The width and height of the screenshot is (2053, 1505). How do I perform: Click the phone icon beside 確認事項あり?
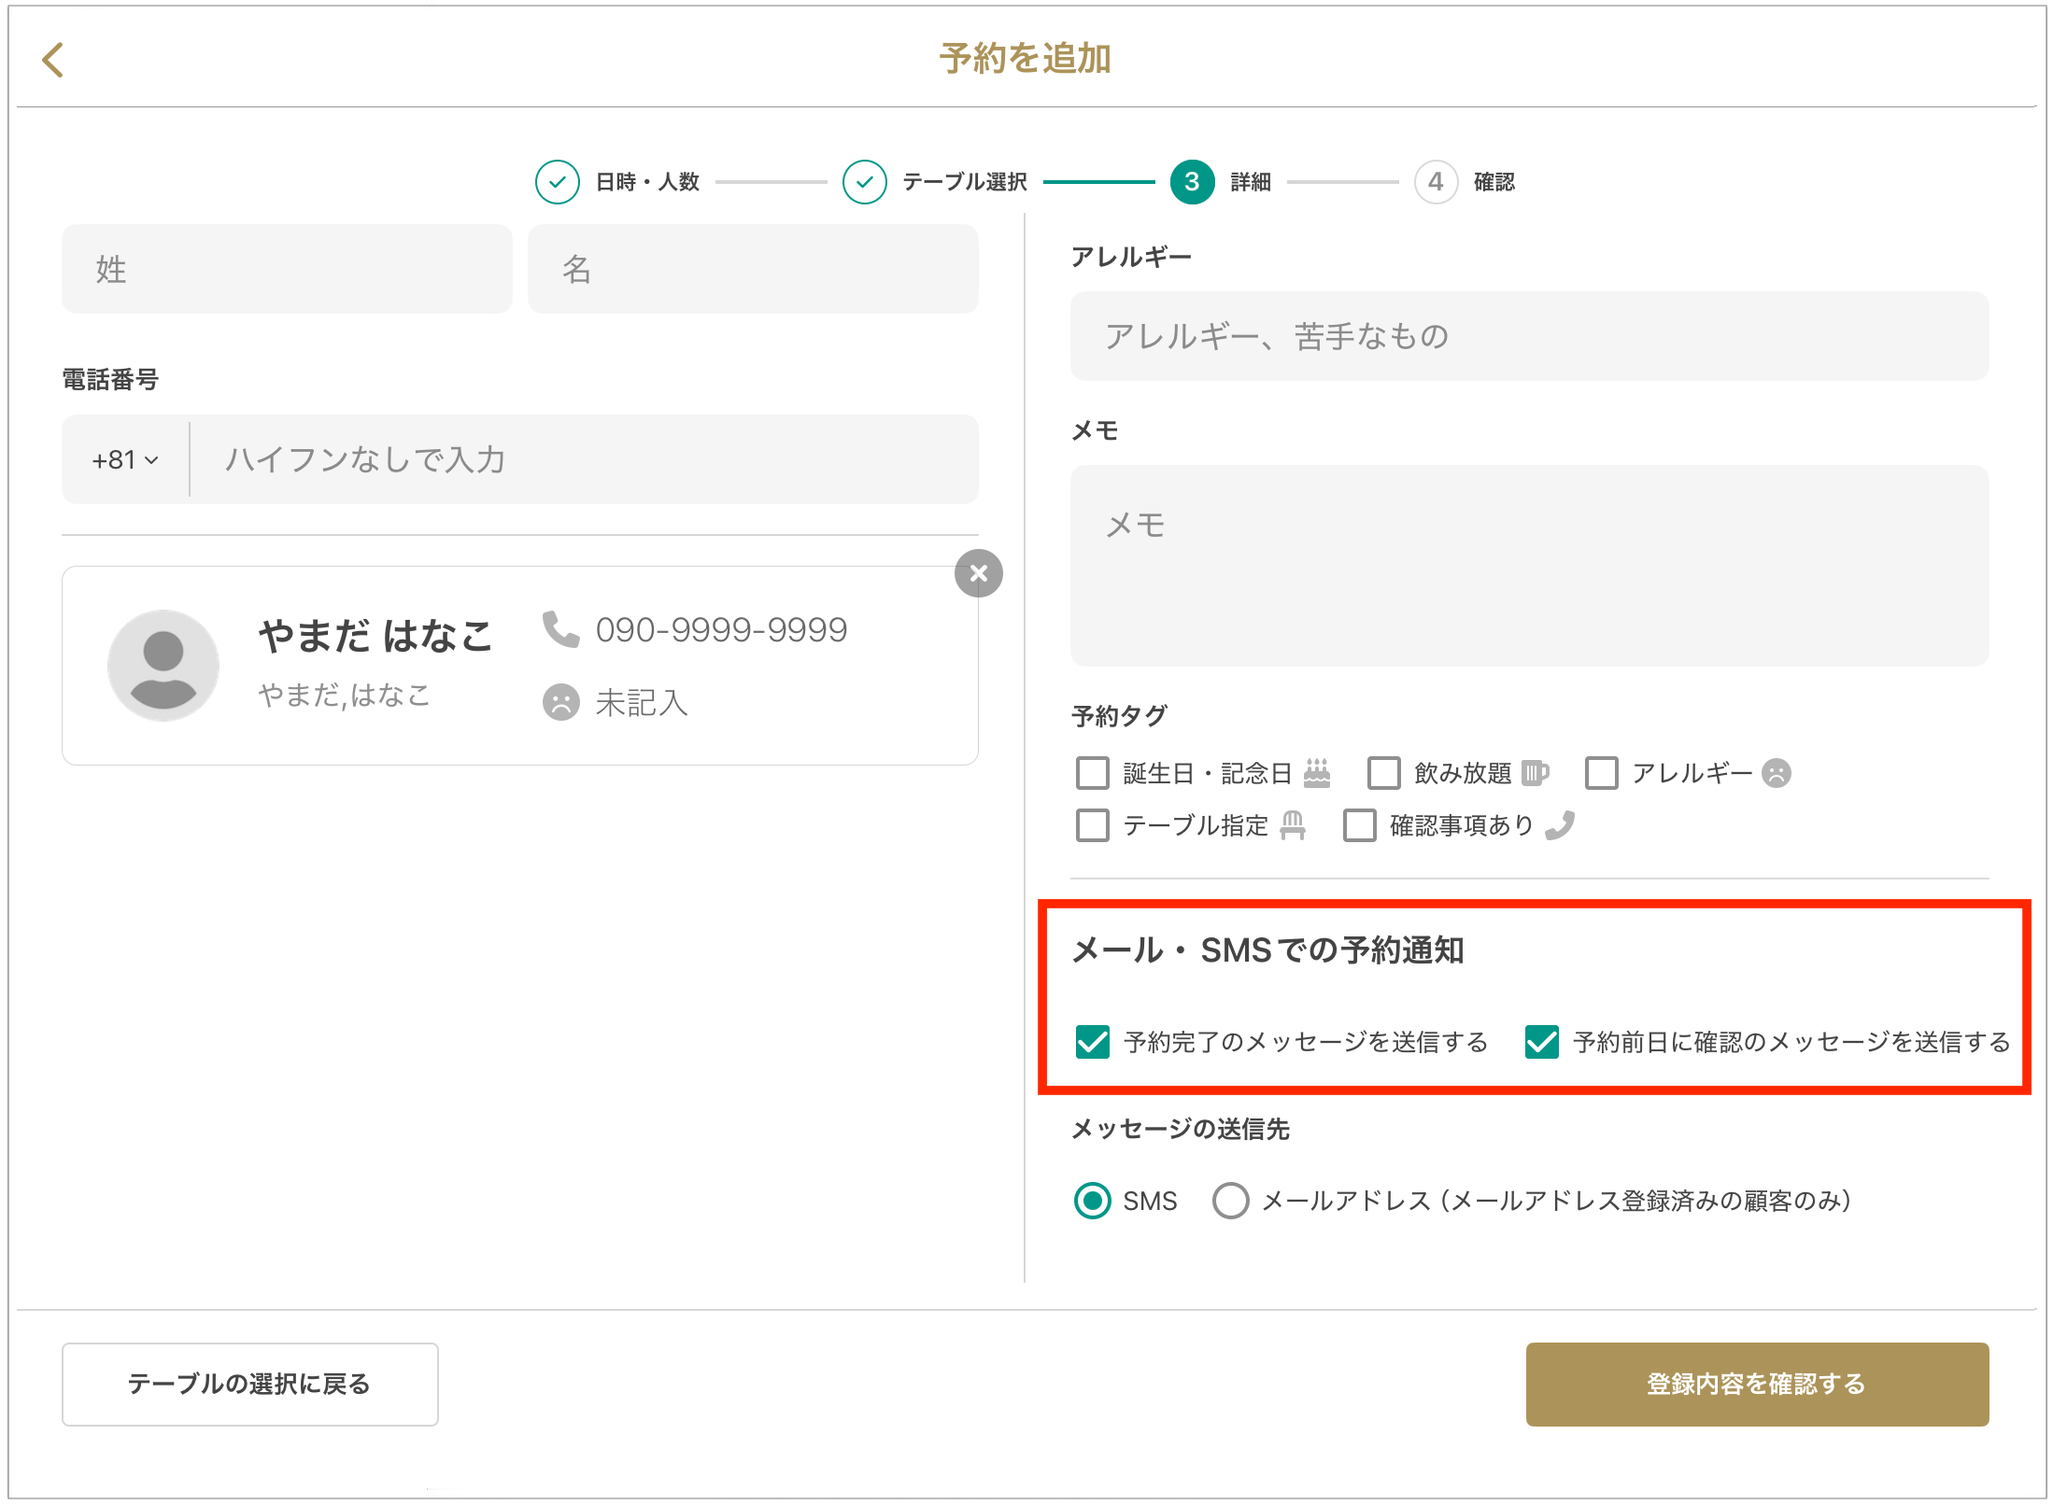(1560, 825)
